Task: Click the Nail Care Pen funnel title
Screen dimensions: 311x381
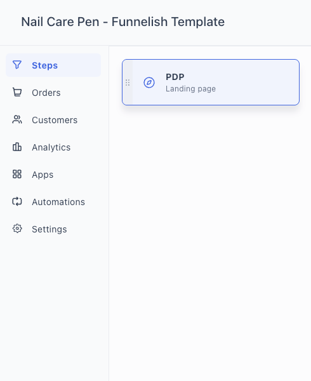Action: click(123, 22)
